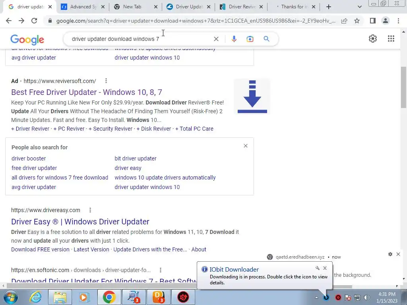Close the qaetd.eredhadbeen.xyz notification

(398, 254)
